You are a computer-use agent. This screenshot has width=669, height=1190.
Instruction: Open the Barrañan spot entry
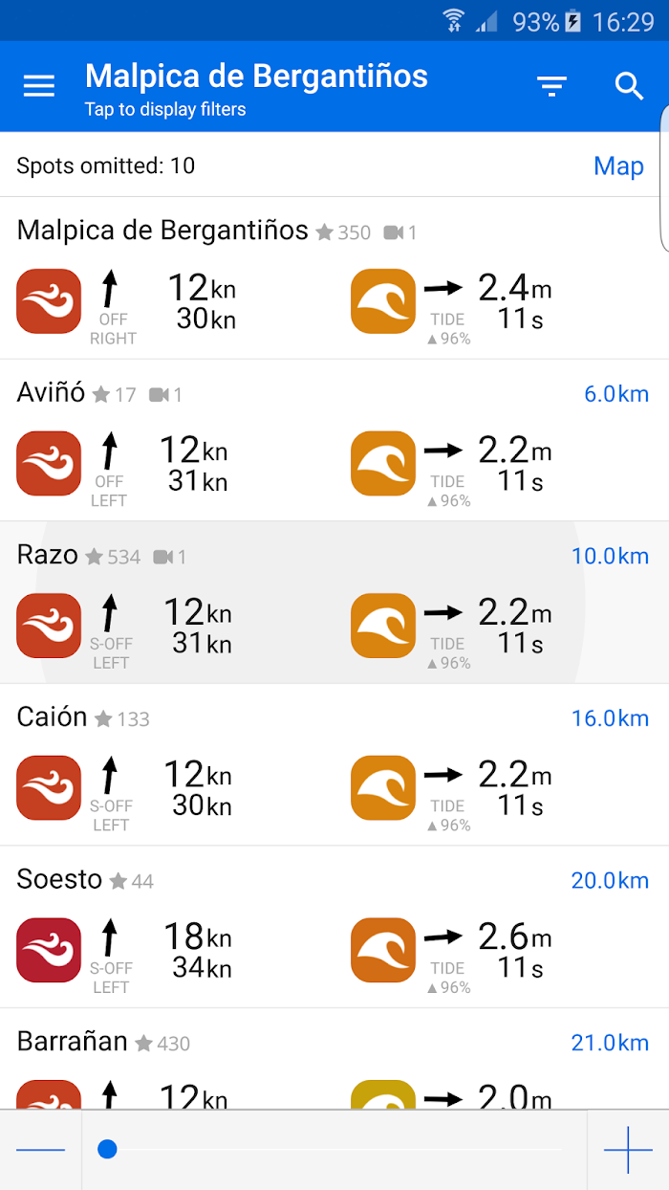pyautogui.click(x=72, y=1042)
